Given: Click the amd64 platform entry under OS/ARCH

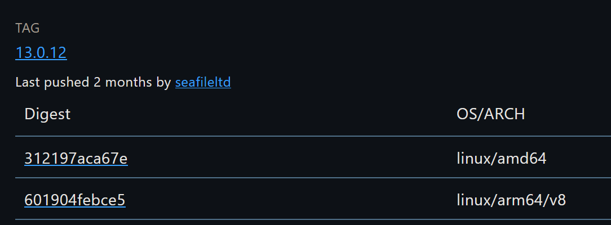Looking at the screenshot, I should [x=501, y=159].
